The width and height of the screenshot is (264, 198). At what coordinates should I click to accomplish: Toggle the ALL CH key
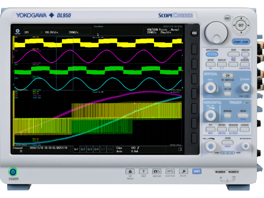tap(227, 93)
